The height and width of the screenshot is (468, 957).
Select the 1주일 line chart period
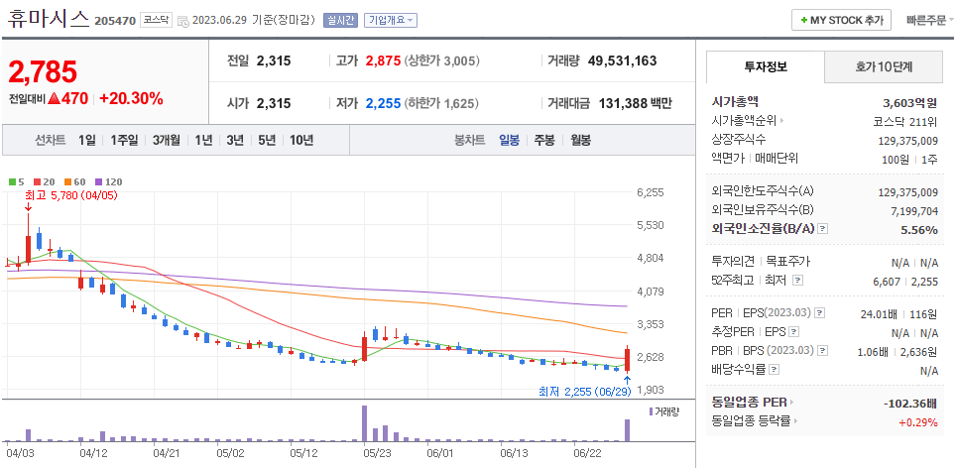click(124, 141)
